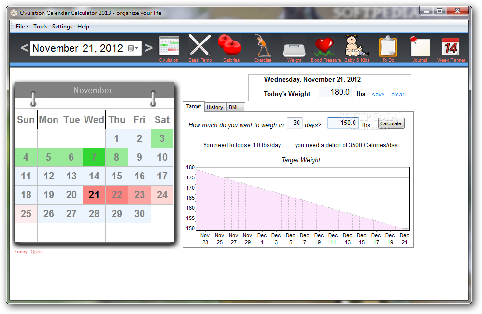This screenshot has width=482, height=314.
Task: Select November 20 on the calendar
Action: 71,195
